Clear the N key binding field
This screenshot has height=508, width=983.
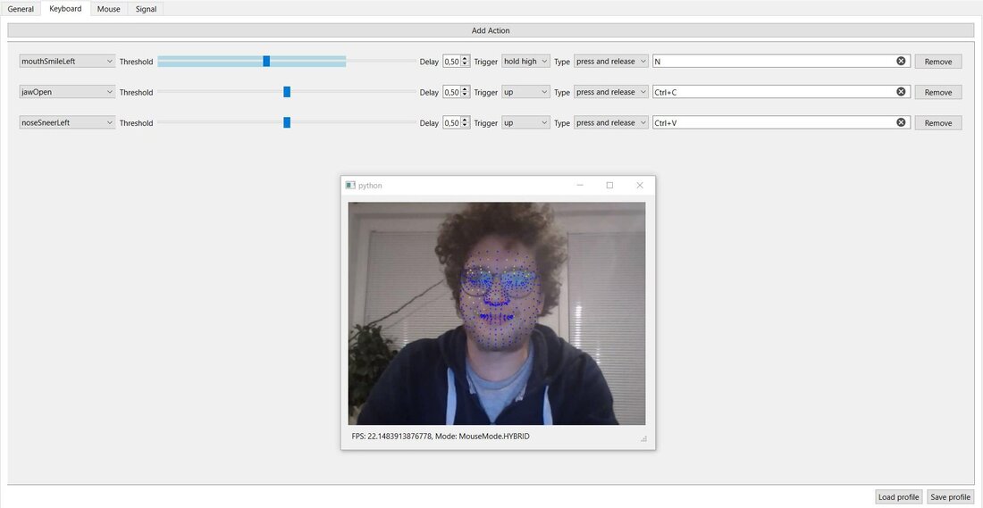pyautogui.click(x=901, y=61)
